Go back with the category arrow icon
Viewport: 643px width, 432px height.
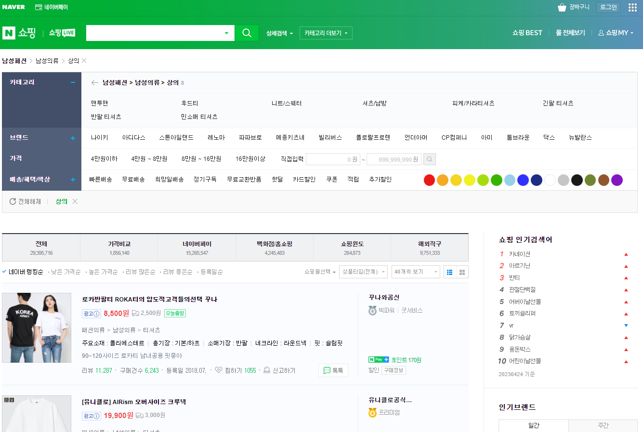pos(95,83)
